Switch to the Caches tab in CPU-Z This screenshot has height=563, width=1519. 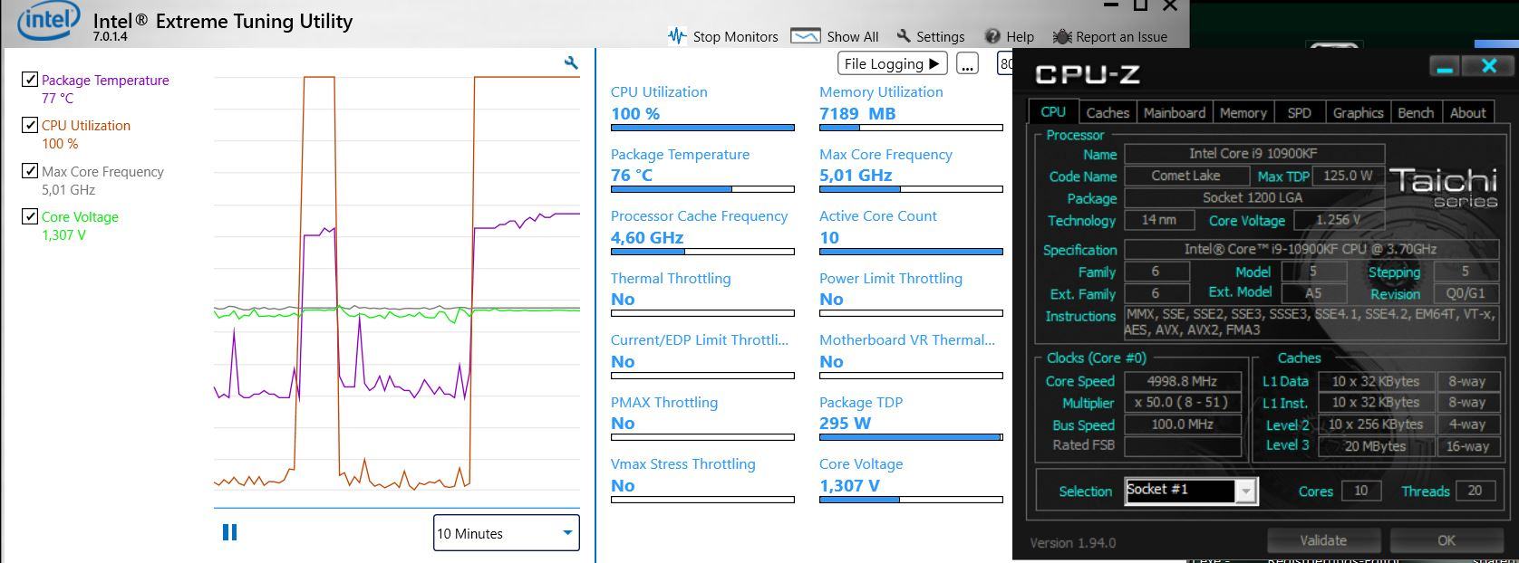1108,112
